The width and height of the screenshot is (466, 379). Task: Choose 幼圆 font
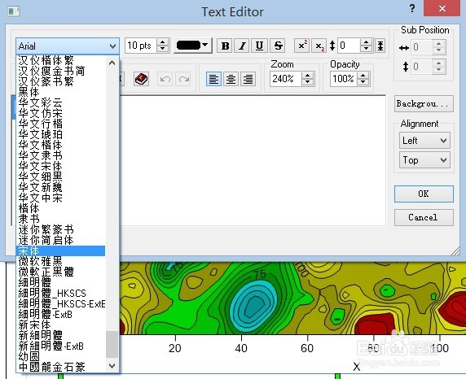[x=60, y=356]
